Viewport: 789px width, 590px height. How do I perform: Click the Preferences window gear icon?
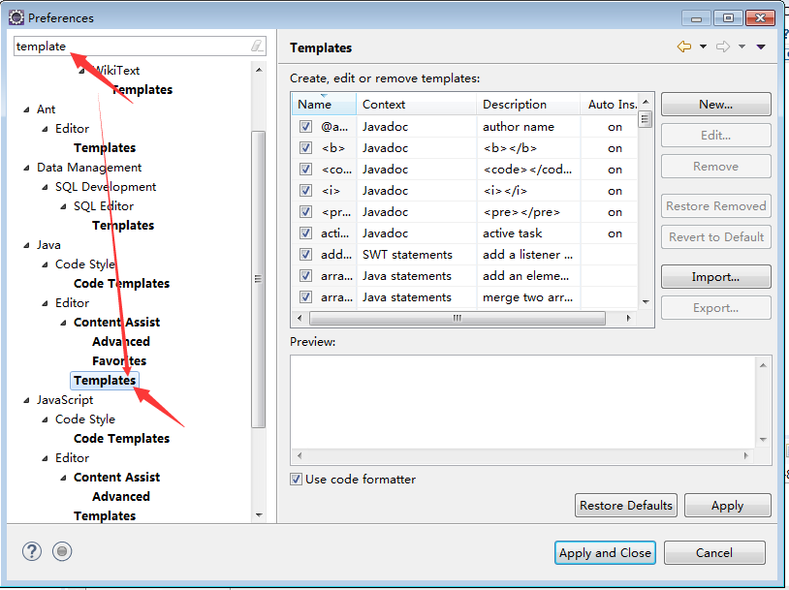[x=16, y=17]
